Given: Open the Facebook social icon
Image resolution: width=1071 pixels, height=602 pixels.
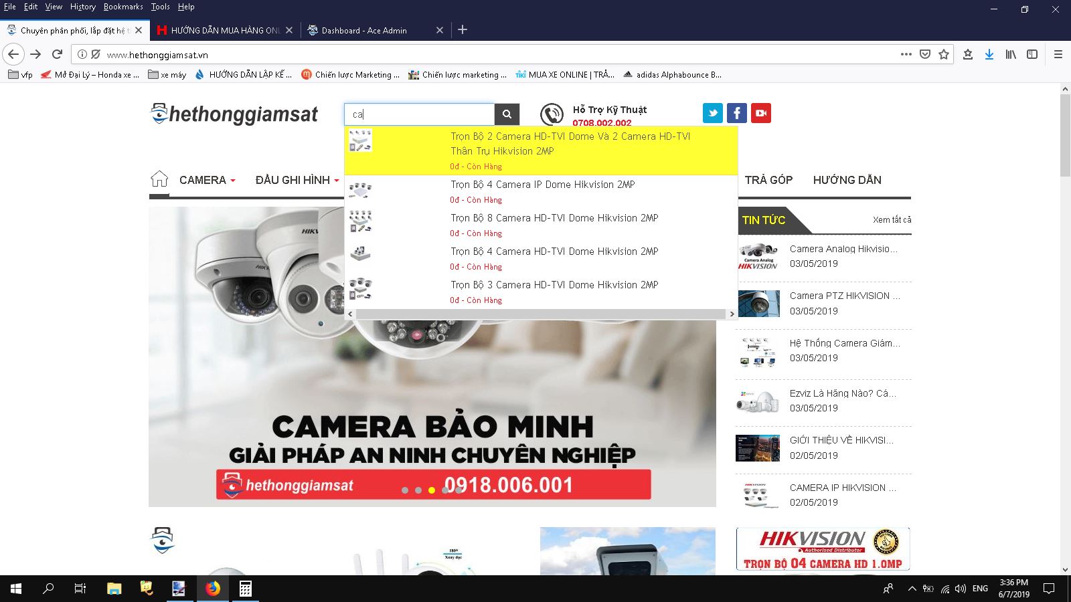Looking at the screenshot, I should coord(737,113).
